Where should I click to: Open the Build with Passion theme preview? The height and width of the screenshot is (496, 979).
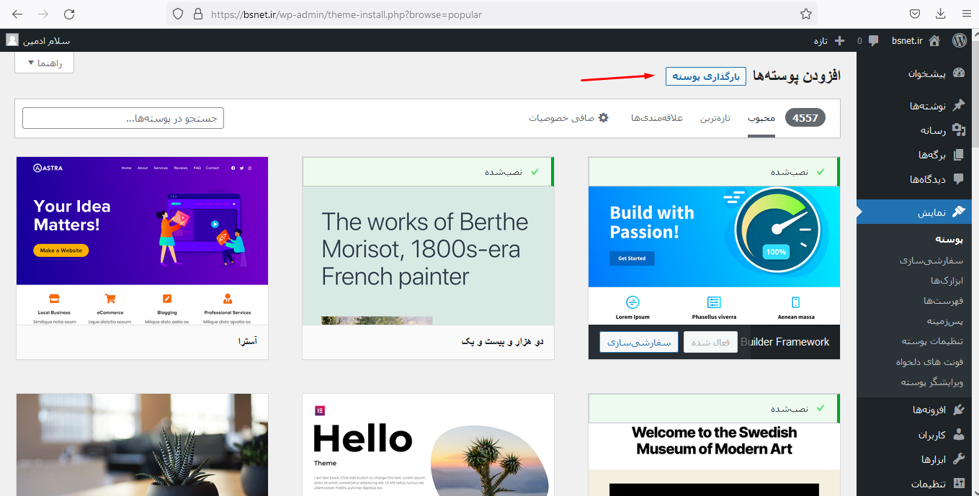715,256
